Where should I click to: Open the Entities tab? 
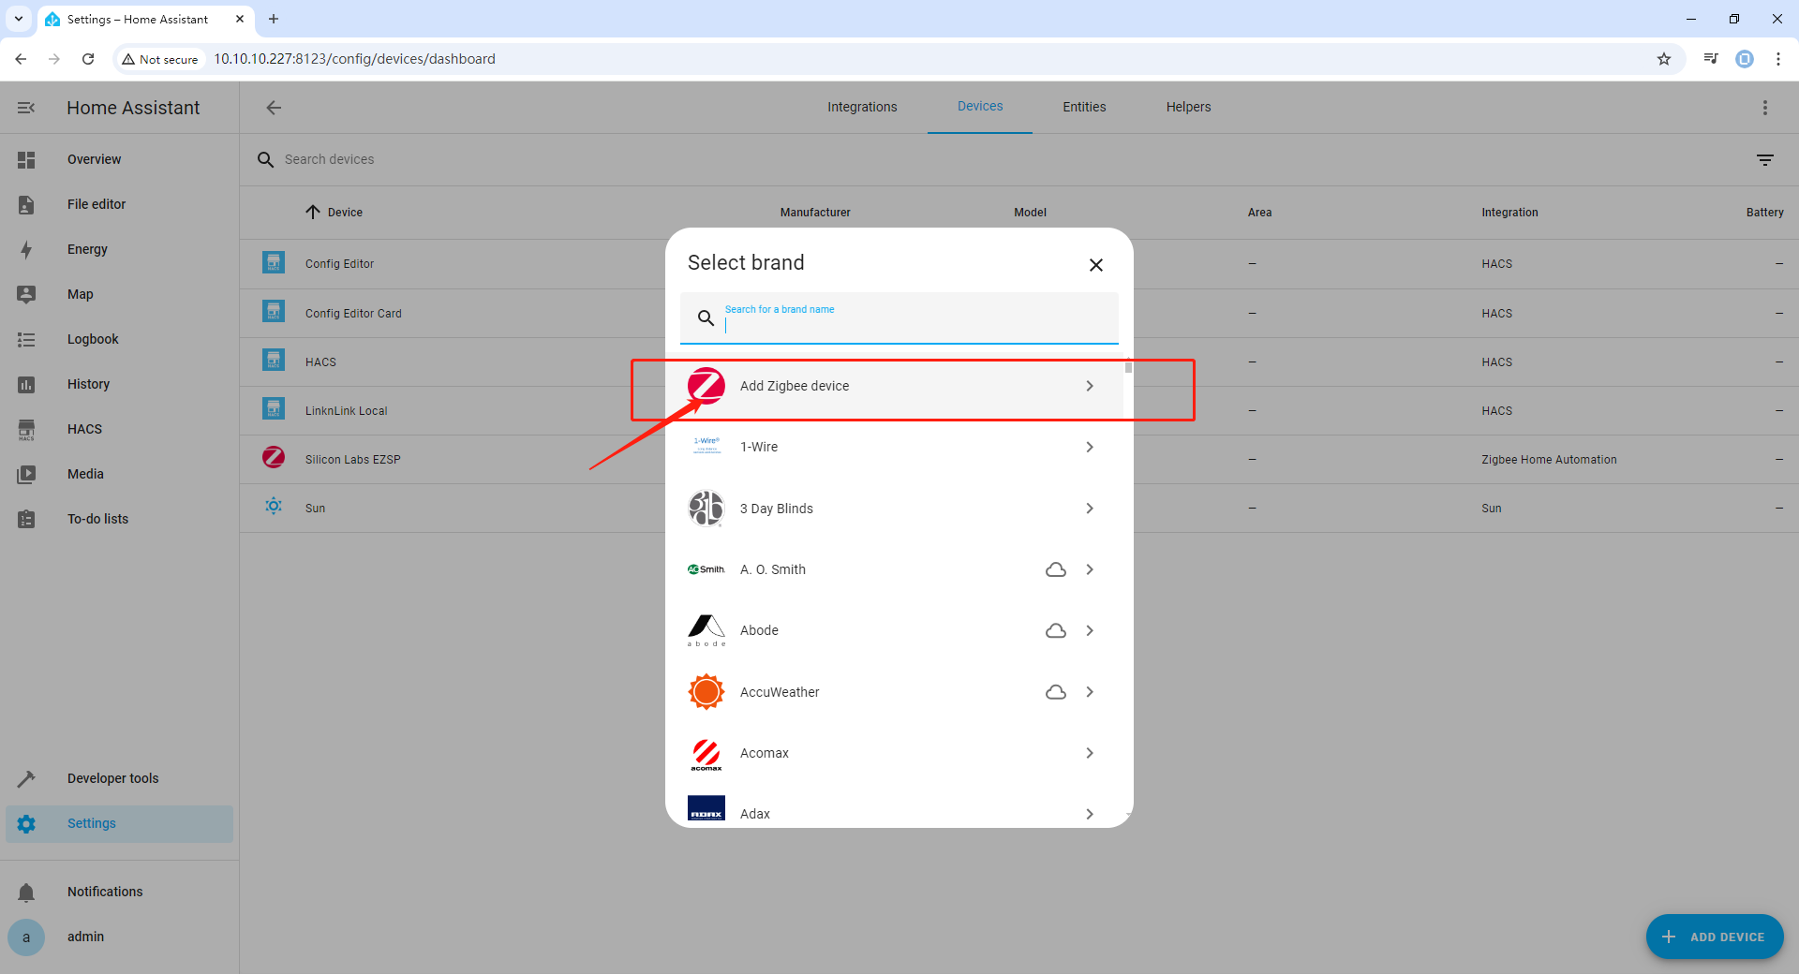(x=1084, y=107)
